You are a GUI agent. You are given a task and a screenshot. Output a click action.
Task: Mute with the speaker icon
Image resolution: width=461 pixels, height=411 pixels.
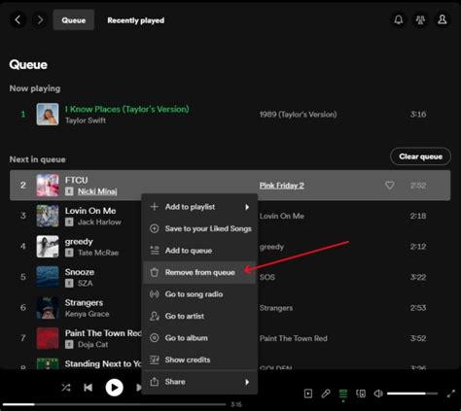(x=378, y=394)
